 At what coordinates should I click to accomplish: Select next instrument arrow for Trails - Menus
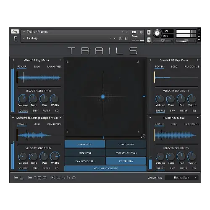(127, 32)
